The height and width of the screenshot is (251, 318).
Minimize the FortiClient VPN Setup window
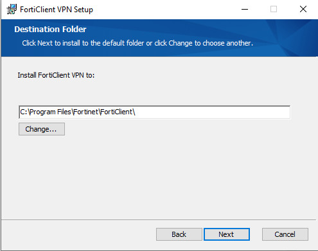pos(245,9)
